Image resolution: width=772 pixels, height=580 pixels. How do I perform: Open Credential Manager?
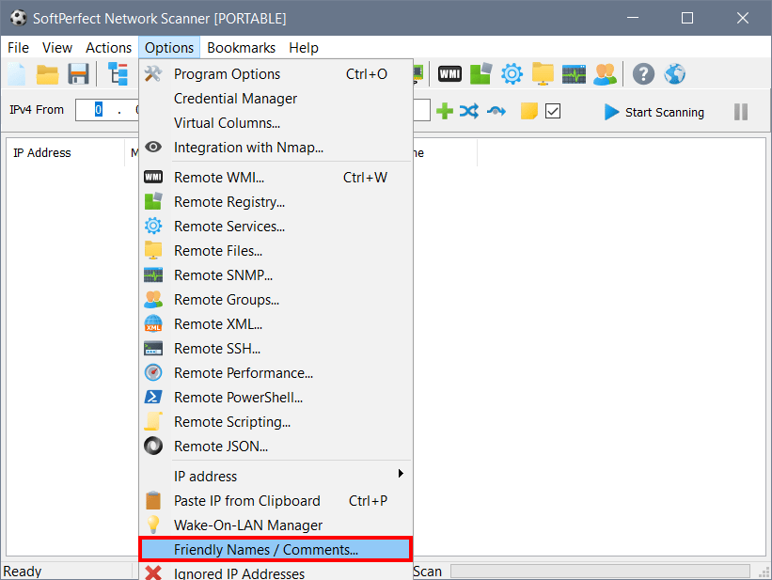[276, 99]
